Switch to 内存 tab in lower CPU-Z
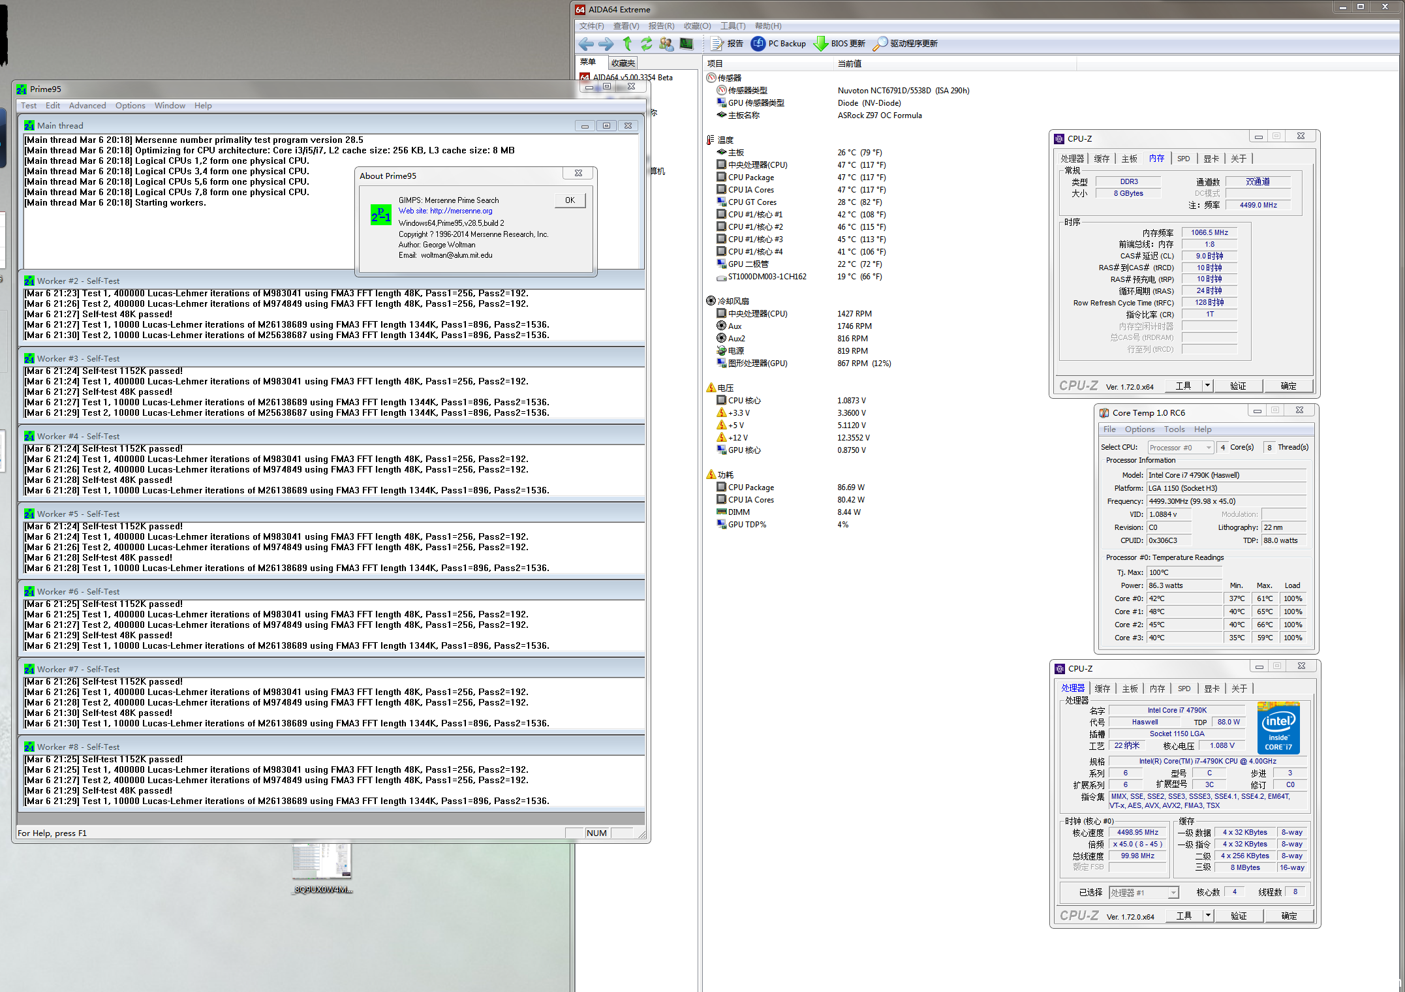The height and width of the screenshot is (992, 1405). [1157, 689]
